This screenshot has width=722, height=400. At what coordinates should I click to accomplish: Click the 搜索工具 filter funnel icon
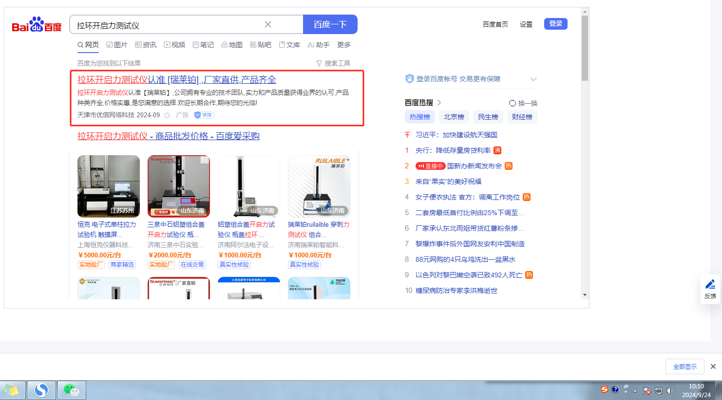pos(319,63)
